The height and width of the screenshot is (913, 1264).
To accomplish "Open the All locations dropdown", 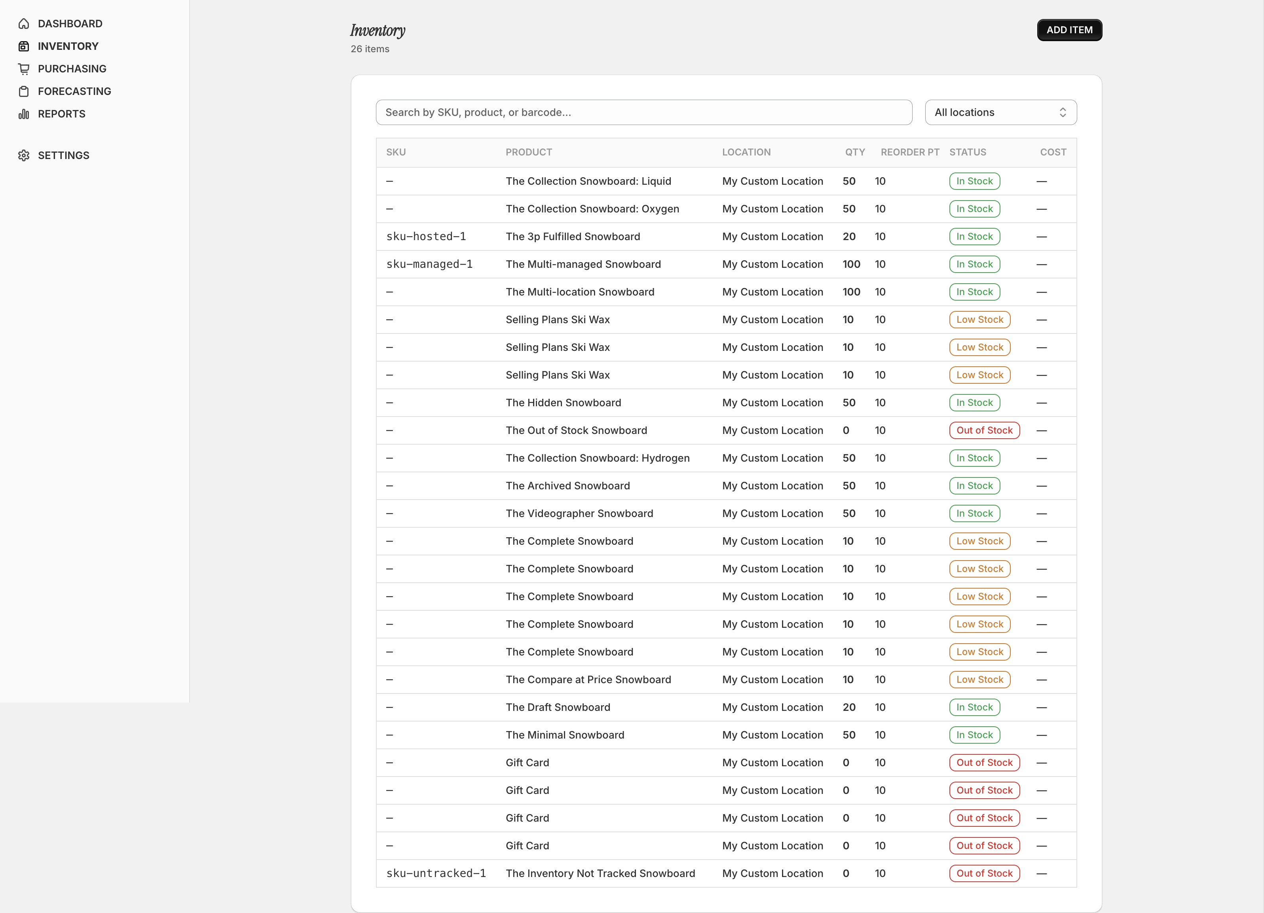I will point(1000,112).
